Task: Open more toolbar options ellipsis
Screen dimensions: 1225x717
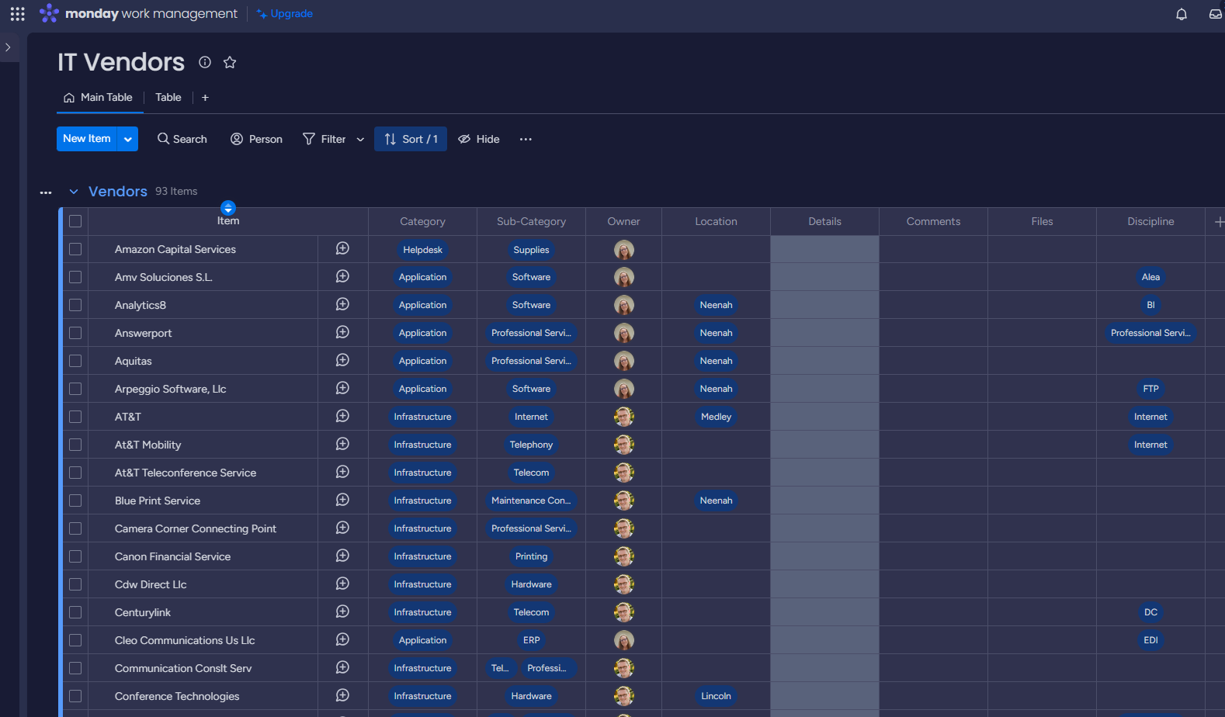Action: pos(526,139)
